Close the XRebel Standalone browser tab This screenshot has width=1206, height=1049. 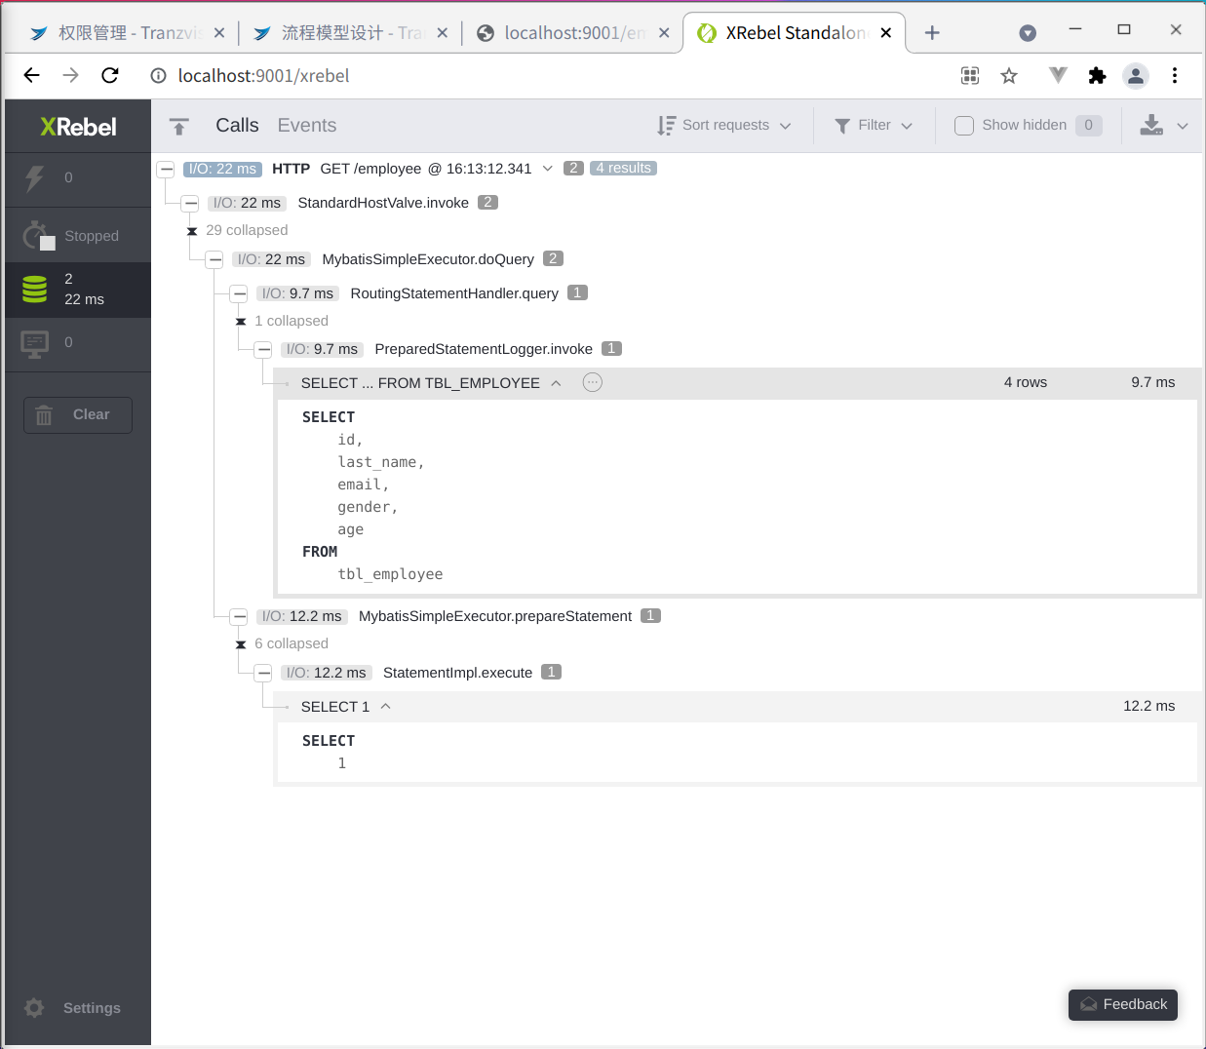pyautogui.click(x=885, y=33)
